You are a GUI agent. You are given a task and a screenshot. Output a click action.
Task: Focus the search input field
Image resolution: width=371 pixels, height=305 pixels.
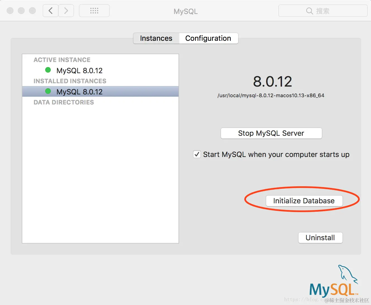323,11
